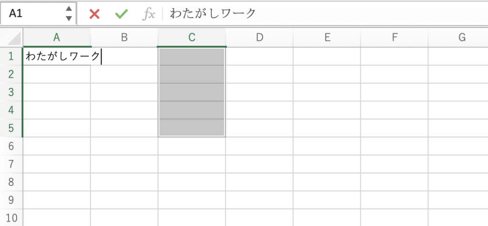Select row 1 header
Image resolution: width=488 pixels, height=226 pixels.
(10, 56)
